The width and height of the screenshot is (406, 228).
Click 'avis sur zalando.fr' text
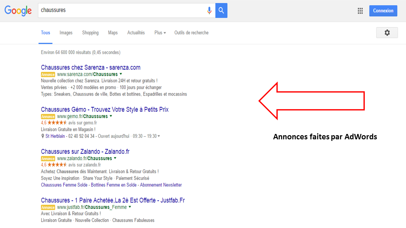[x=85, y=165]
